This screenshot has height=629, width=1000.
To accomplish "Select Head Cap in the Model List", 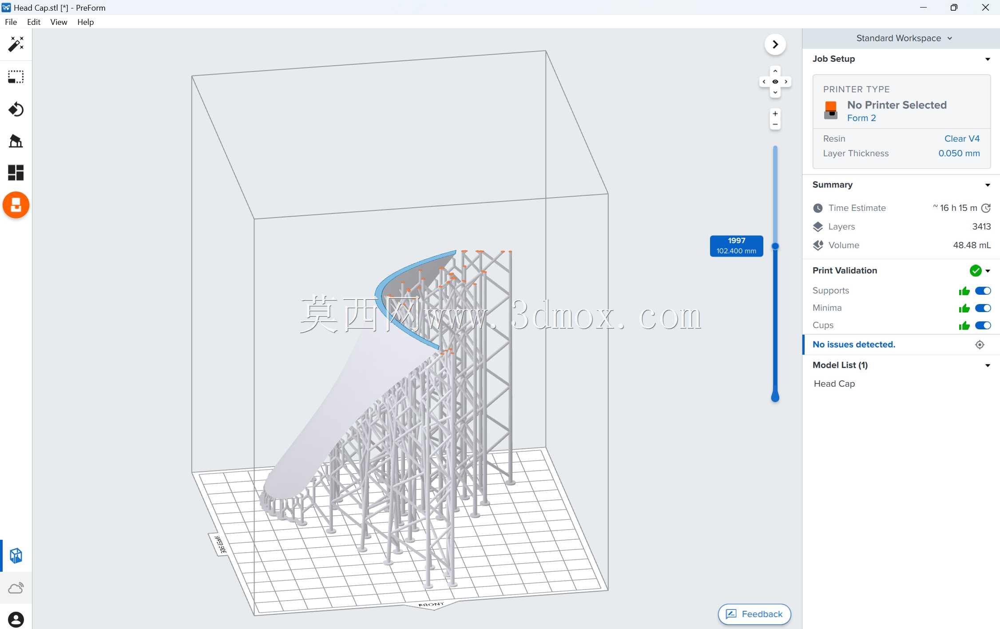I will click(x=834, y=384).
